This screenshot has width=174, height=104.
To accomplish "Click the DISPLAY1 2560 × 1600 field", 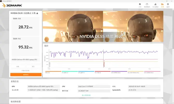I will (44, 90).
